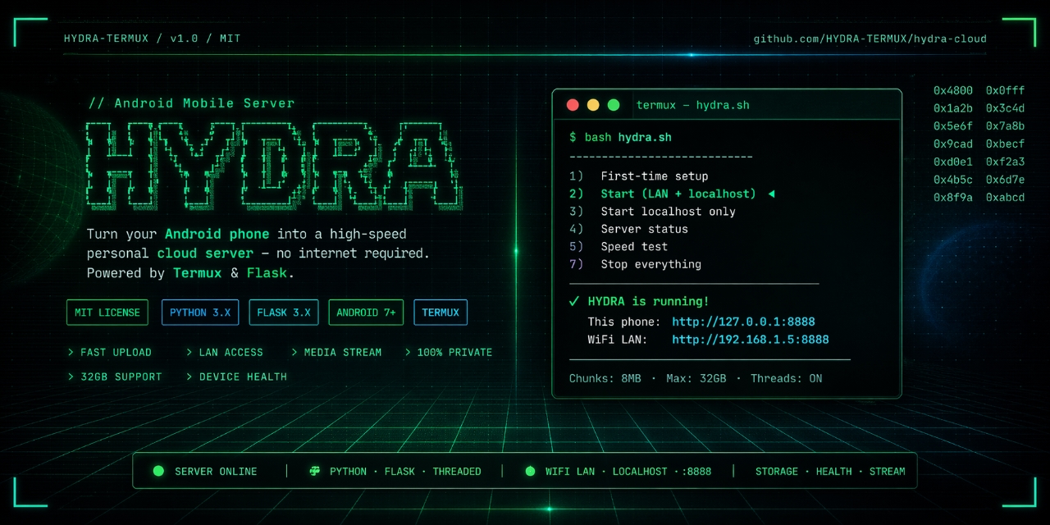Click the hex value 0x5e6f

[x=953, y=126]
